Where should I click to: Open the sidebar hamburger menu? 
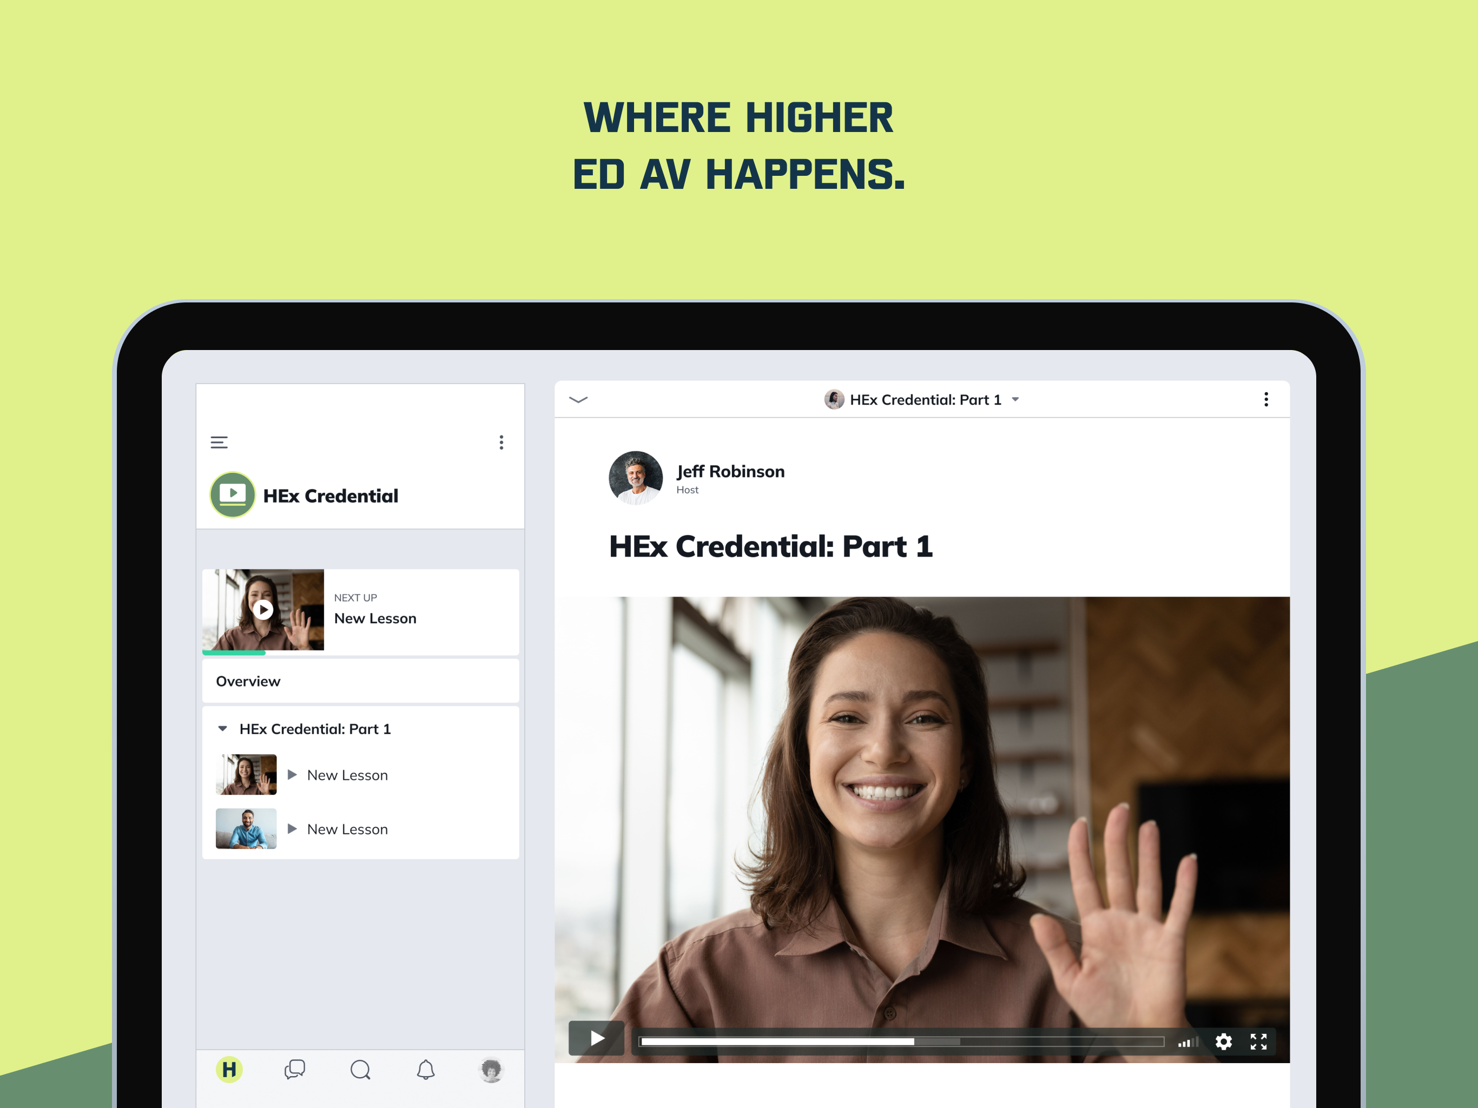tap(219, 443)
